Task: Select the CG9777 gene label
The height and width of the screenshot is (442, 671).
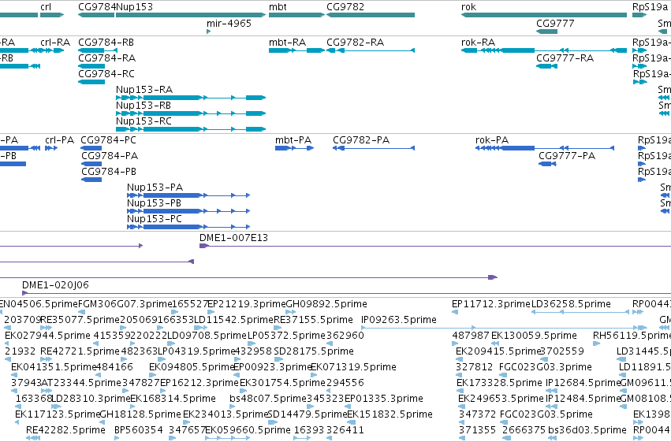Action: coord(555,24)
